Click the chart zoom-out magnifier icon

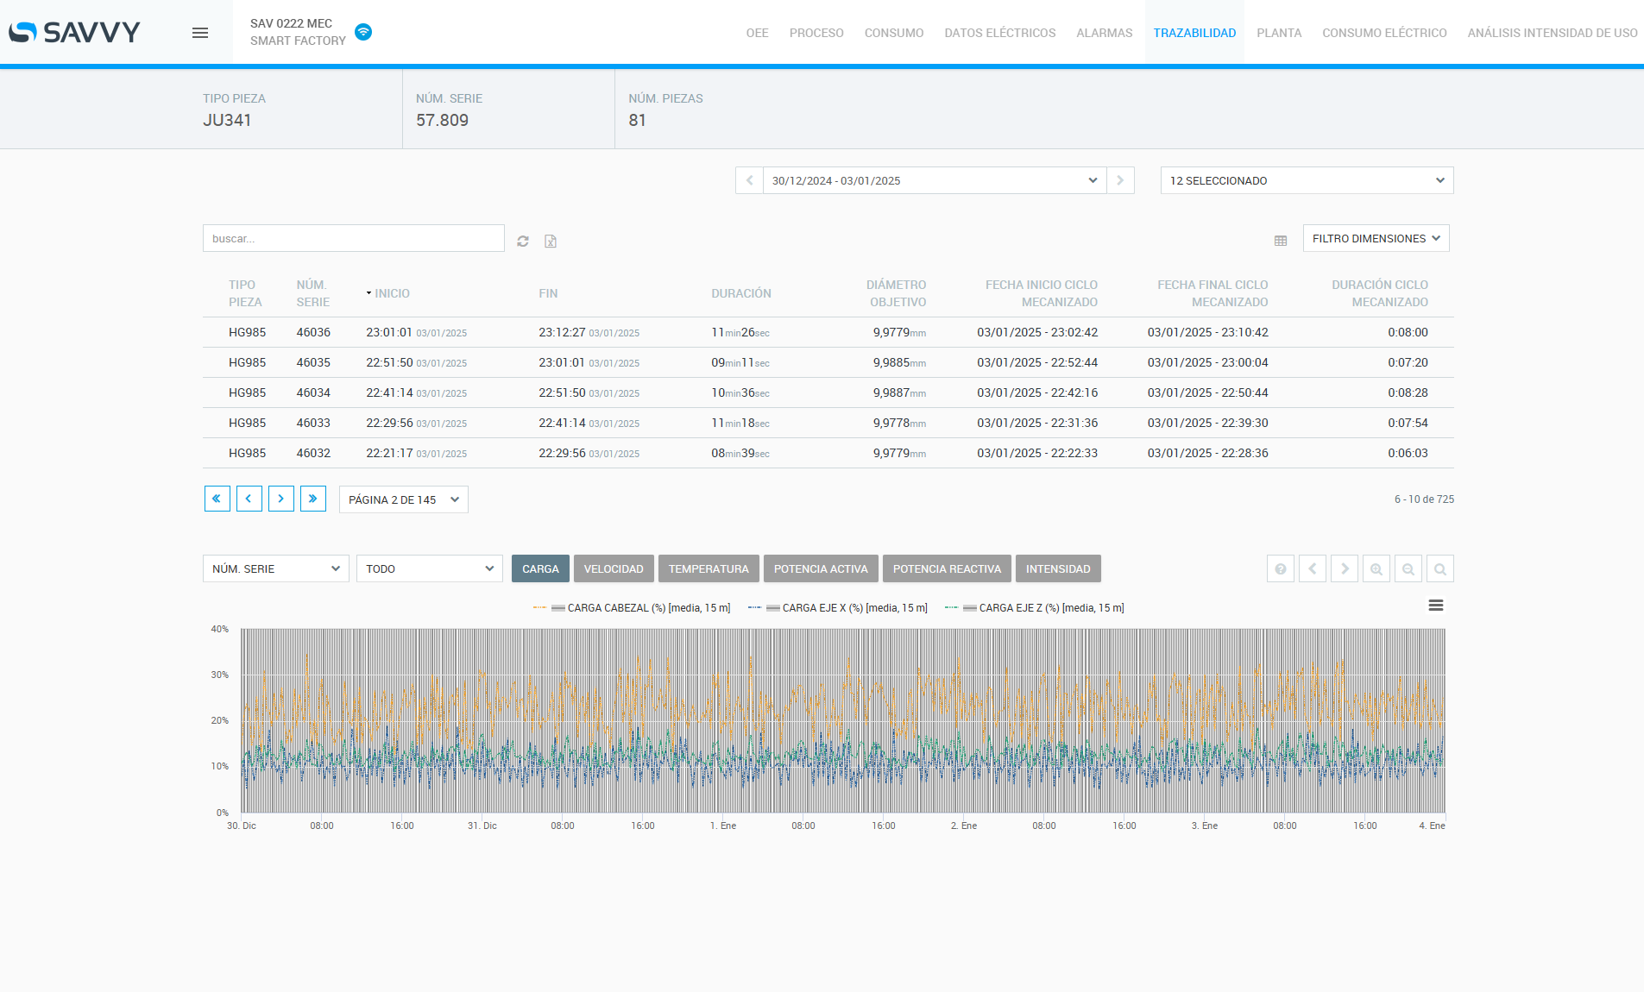coord(1408,569)
